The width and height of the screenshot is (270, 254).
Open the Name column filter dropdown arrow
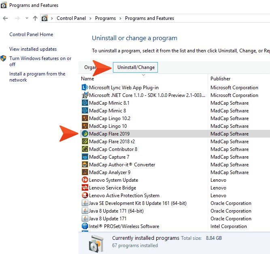pyautogui.click(x=143, y=75)
